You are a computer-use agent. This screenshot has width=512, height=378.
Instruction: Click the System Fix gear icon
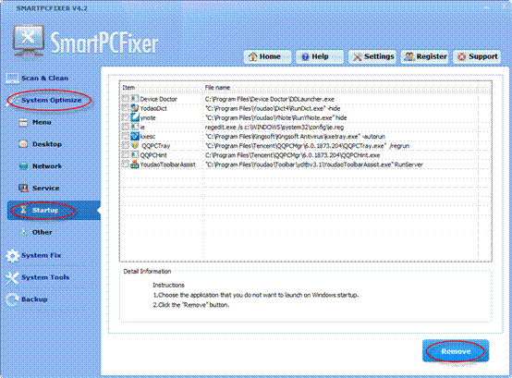(12, 256)
